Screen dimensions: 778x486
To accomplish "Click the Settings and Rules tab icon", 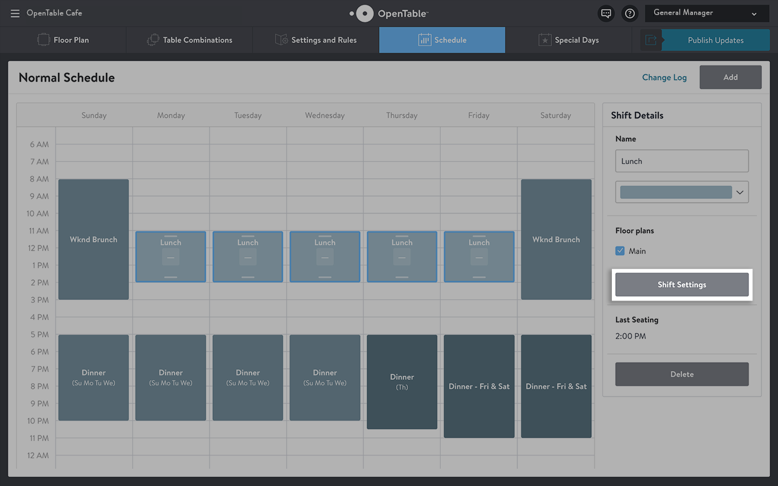I will pos(281,40).
